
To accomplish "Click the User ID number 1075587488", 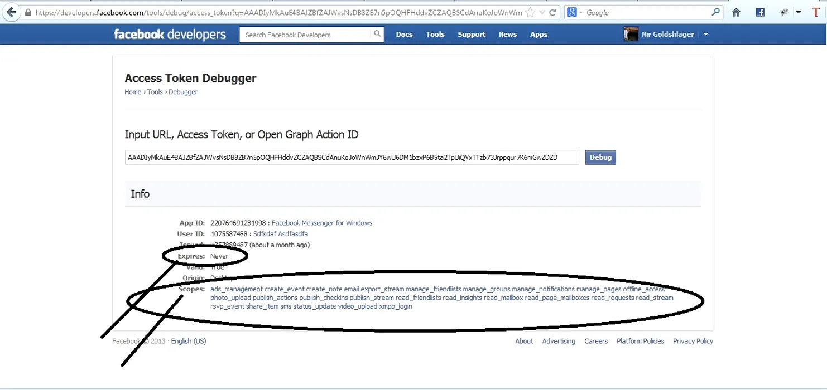I will click(x=229, y=234).
